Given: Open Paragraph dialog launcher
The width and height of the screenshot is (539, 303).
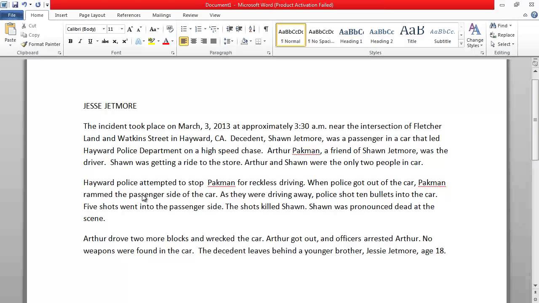Looking at the screenshot, I should coord(269,53).
